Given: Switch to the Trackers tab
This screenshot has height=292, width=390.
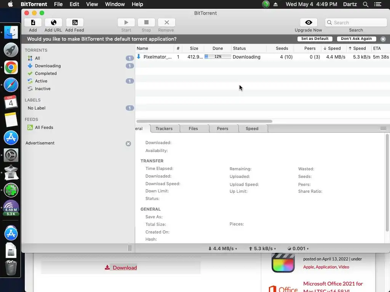Looking at the screenshot, I should tap(164, 129).
